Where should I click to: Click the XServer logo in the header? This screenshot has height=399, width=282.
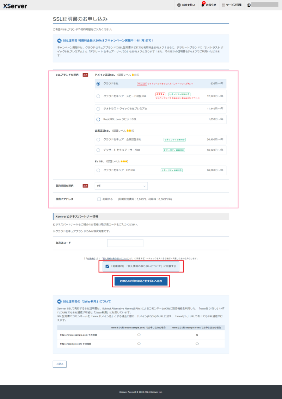15,6
